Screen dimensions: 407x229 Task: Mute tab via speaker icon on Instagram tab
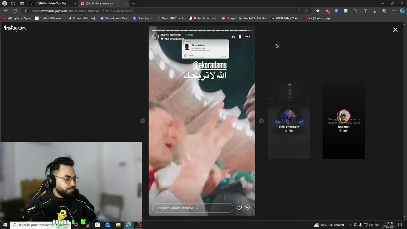pyautogui.click(x=88, y=3)
